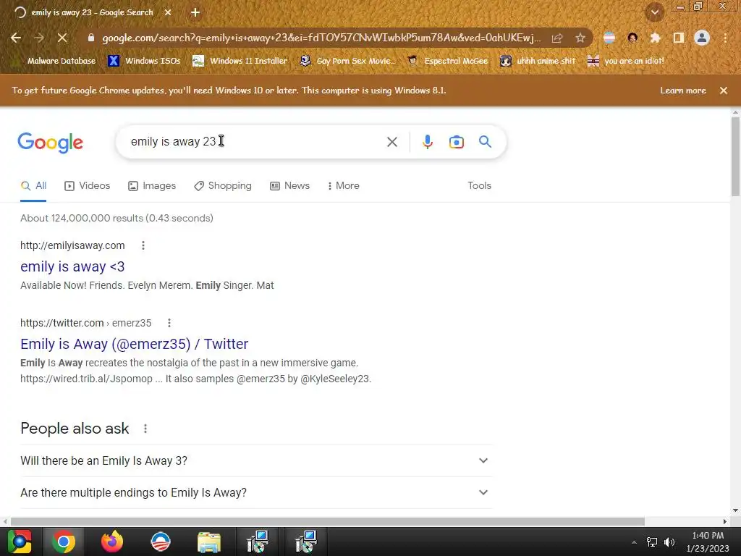
Task: Open People also ask options menu
Action: (x=145, y=429)
